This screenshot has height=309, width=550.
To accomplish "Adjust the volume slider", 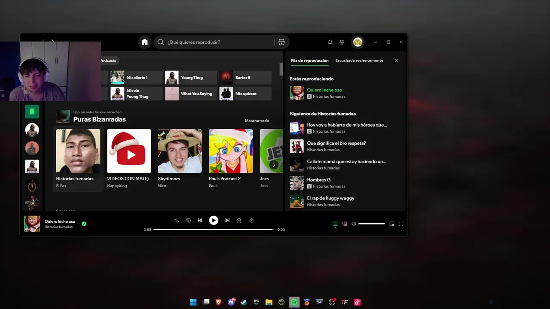I will pyautogui.click(x=372, y=224).
